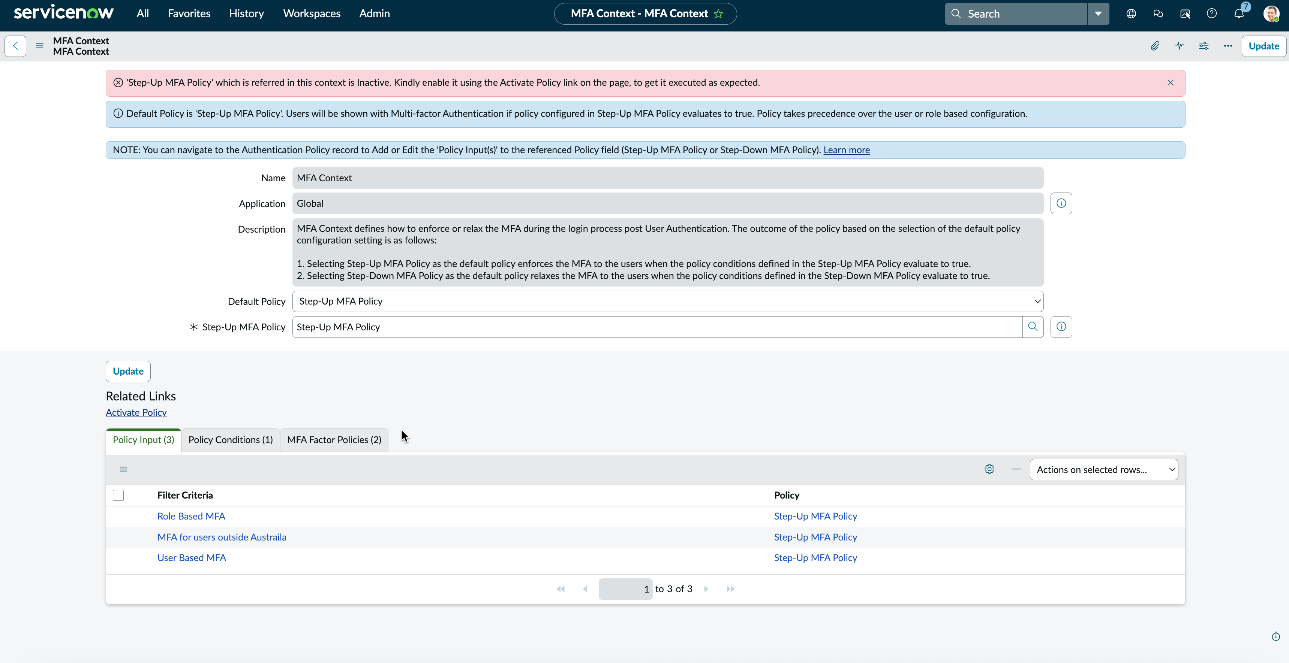Go to first page of the list

click(561, 589)
